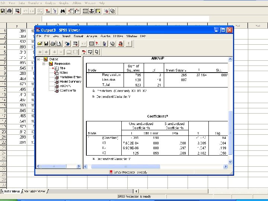Open Print Preview in Viewer toolbar
Viewport: 268px width, 201px height.
59,44
